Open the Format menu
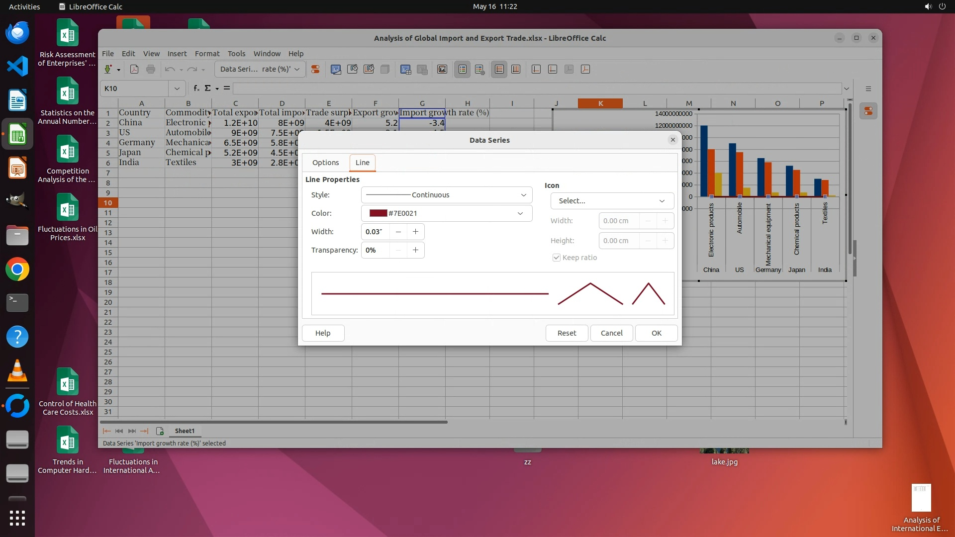Image resolution: width=955 pixels, height=537 pixels. pyautogui.click(x=207, y=54)
